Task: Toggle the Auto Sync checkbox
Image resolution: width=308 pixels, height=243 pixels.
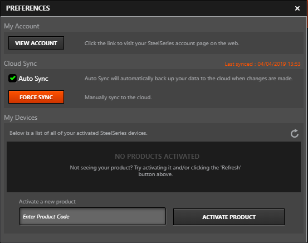Action: [13, 79]
